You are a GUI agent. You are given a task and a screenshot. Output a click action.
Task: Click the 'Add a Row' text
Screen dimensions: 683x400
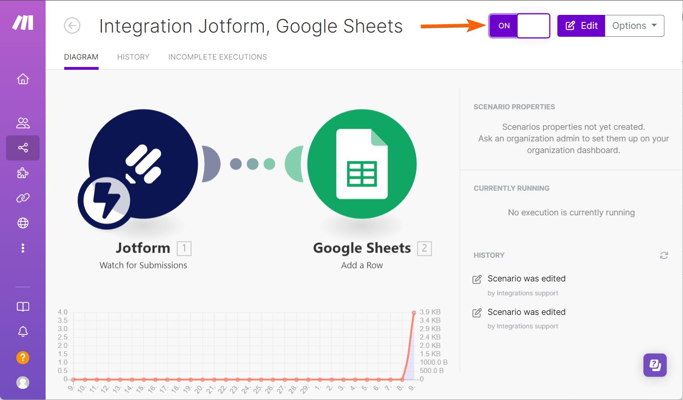[362, 265]
